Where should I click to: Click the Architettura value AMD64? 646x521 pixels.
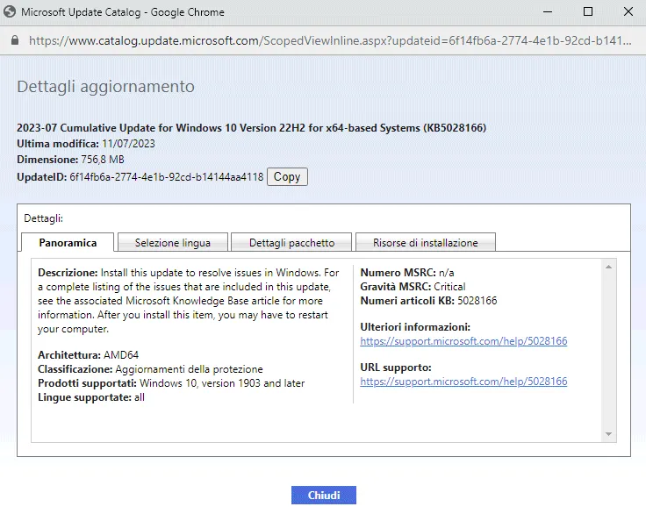coord(121,355)
